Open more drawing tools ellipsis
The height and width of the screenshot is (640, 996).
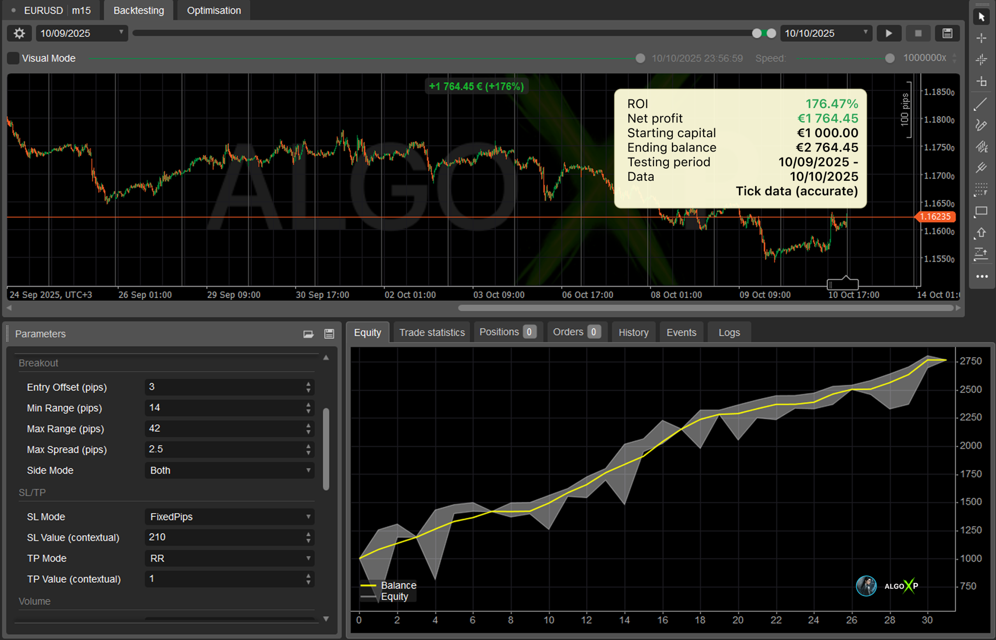[982, 276]
